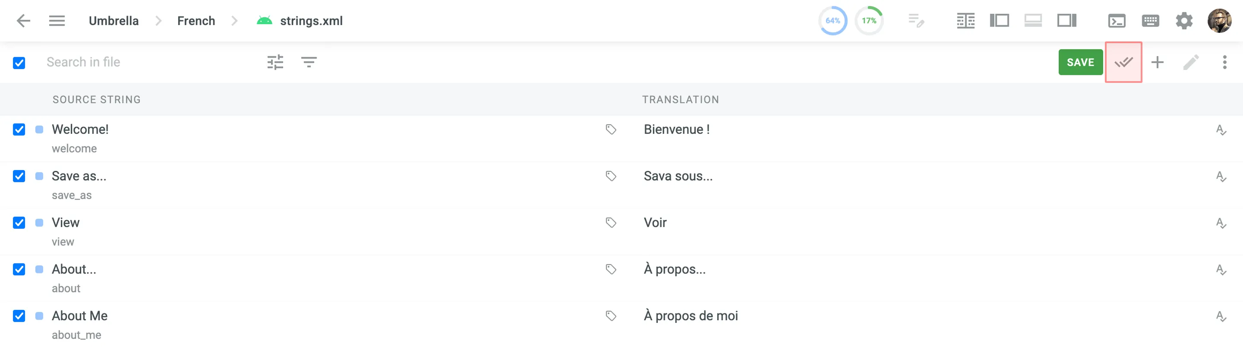The width and height of the screenshot is (1243, 347).
Task: Uncheck the select-all checkbox
Action: tap(19, 63)
